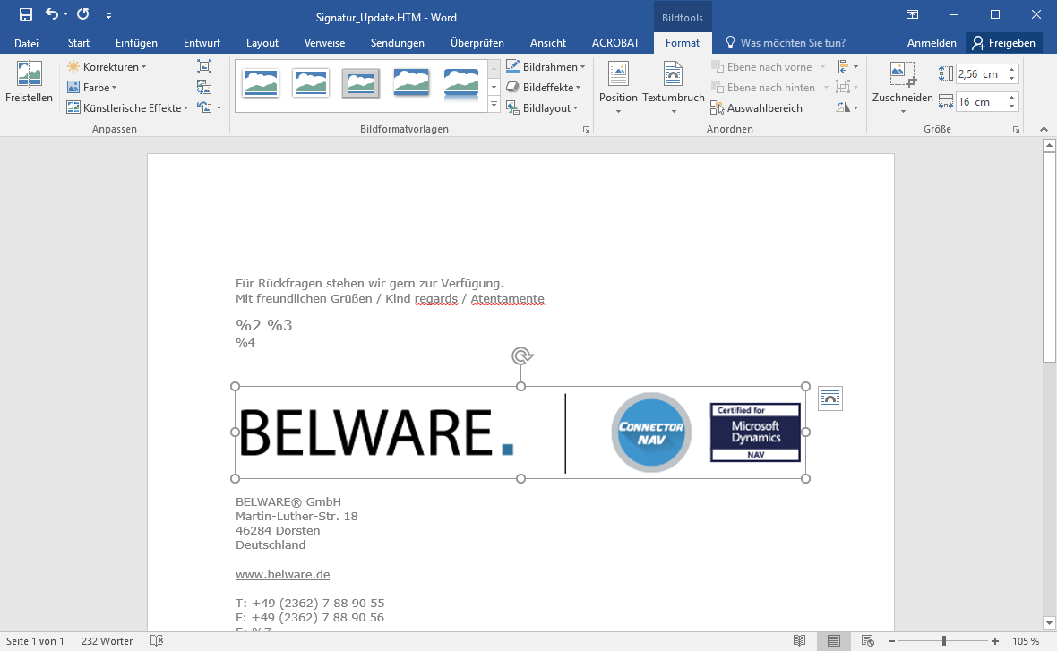Open the Bildlayout picture layout menu
Screen dimensions: 1057x651
[x=542, y=107]
